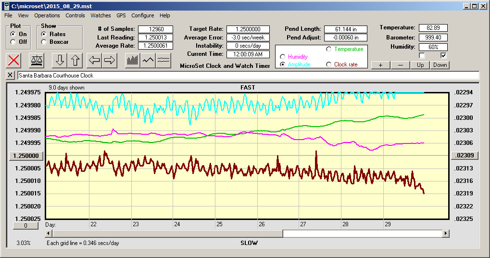490x258 pixels.
Task: Click the horizontal scrollbar thumb
Action: tap(167, 233)
